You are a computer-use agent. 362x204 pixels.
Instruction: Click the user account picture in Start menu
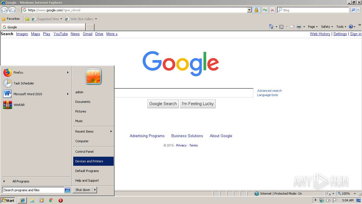point(93,76)
